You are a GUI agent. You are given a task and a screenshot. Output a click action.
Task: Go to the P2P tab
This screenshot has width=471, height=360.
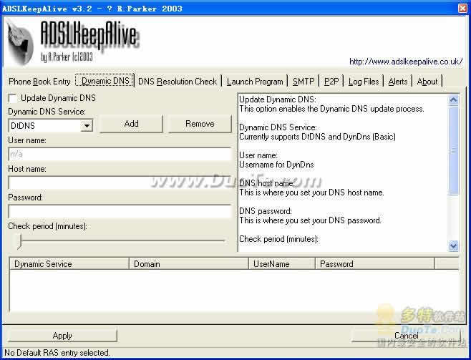[x=331, y=82]
